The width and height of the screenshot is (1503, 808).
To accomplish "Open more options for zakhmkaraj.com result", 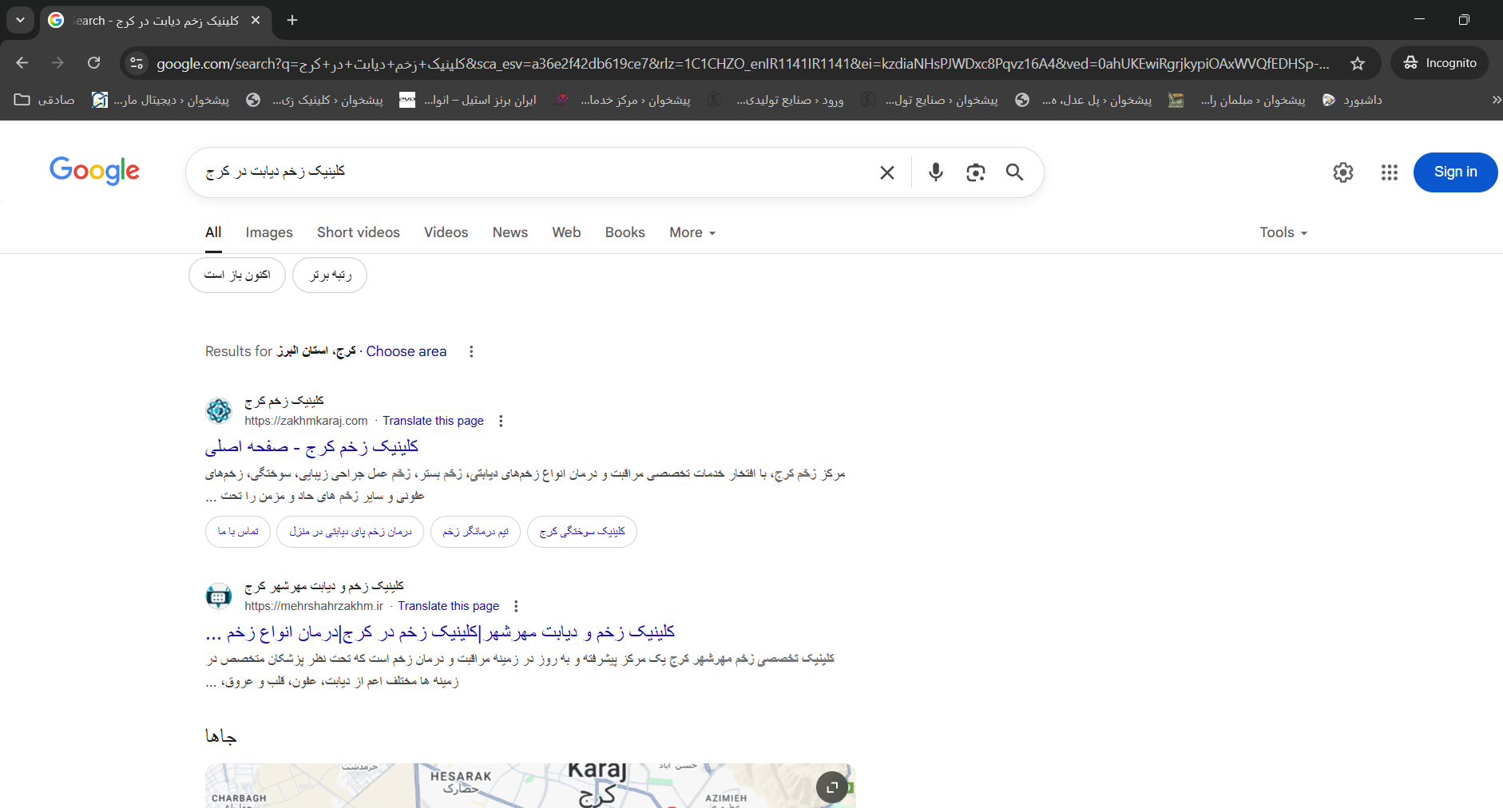I will tap(501, 421).
